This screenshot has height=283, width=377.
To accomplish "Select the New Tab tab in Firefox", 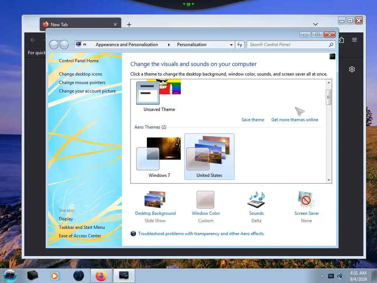I will (80, 24).
